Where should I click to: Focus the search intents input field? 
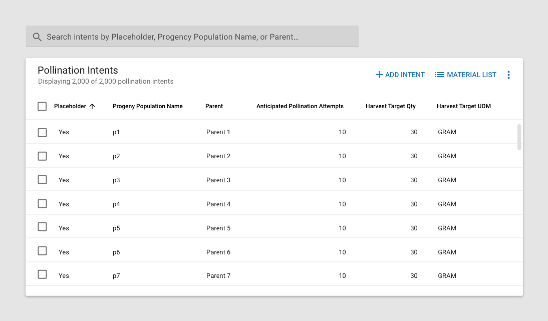click(x=192, y=37)
